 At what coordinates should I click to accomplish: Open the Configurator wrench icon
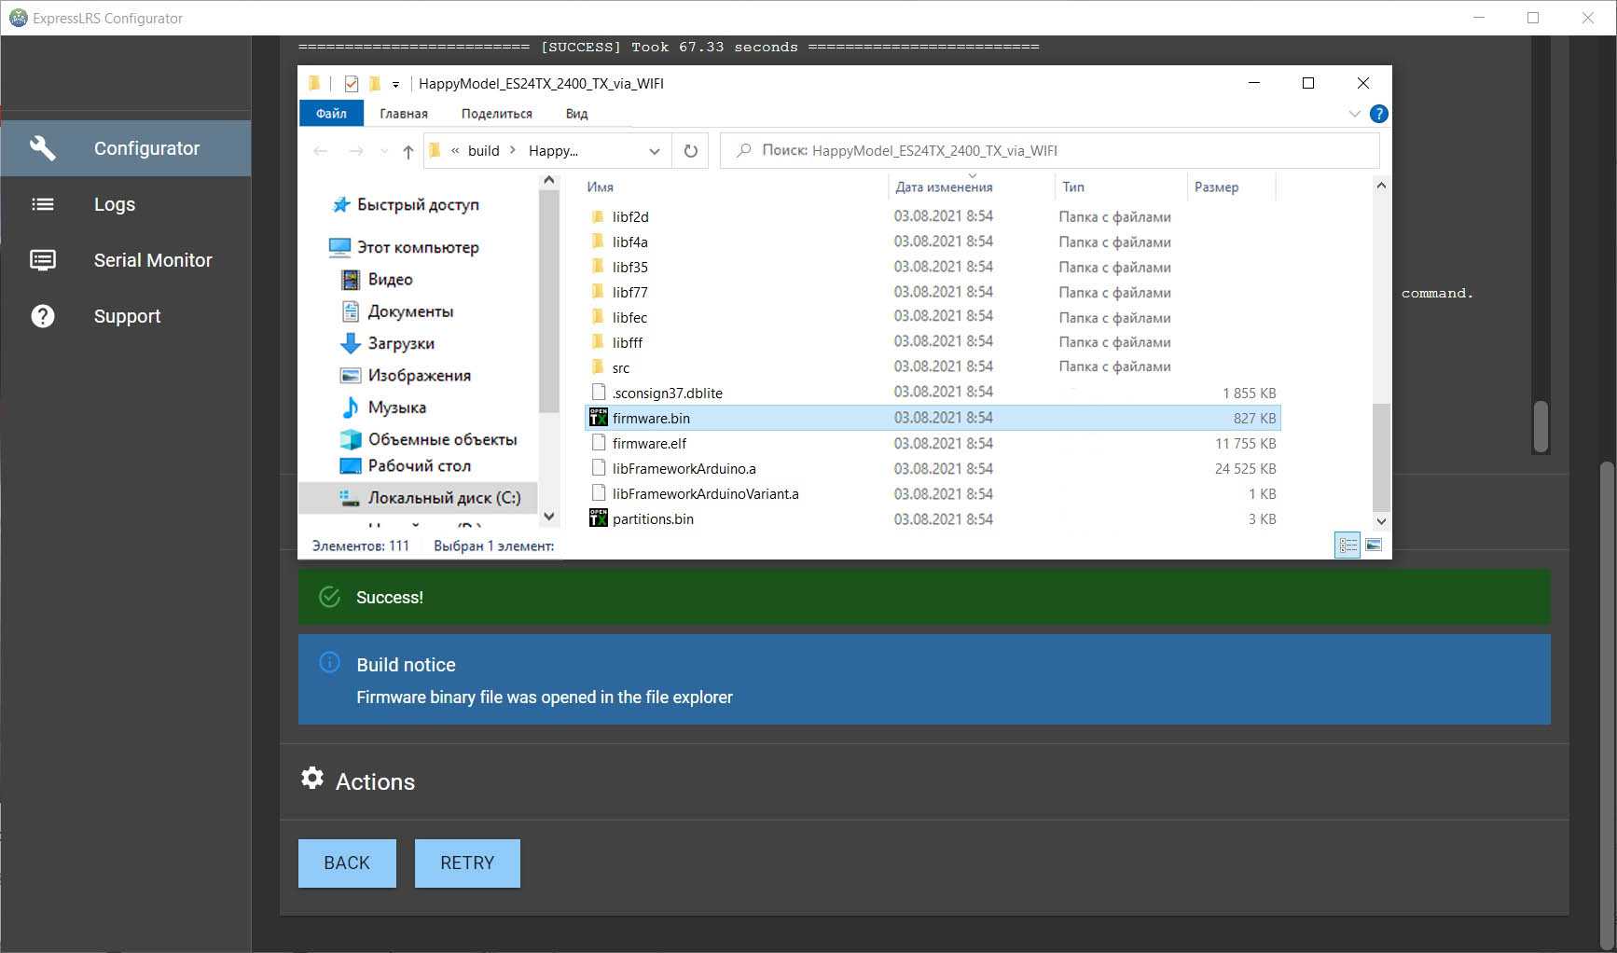coord(43,148)
